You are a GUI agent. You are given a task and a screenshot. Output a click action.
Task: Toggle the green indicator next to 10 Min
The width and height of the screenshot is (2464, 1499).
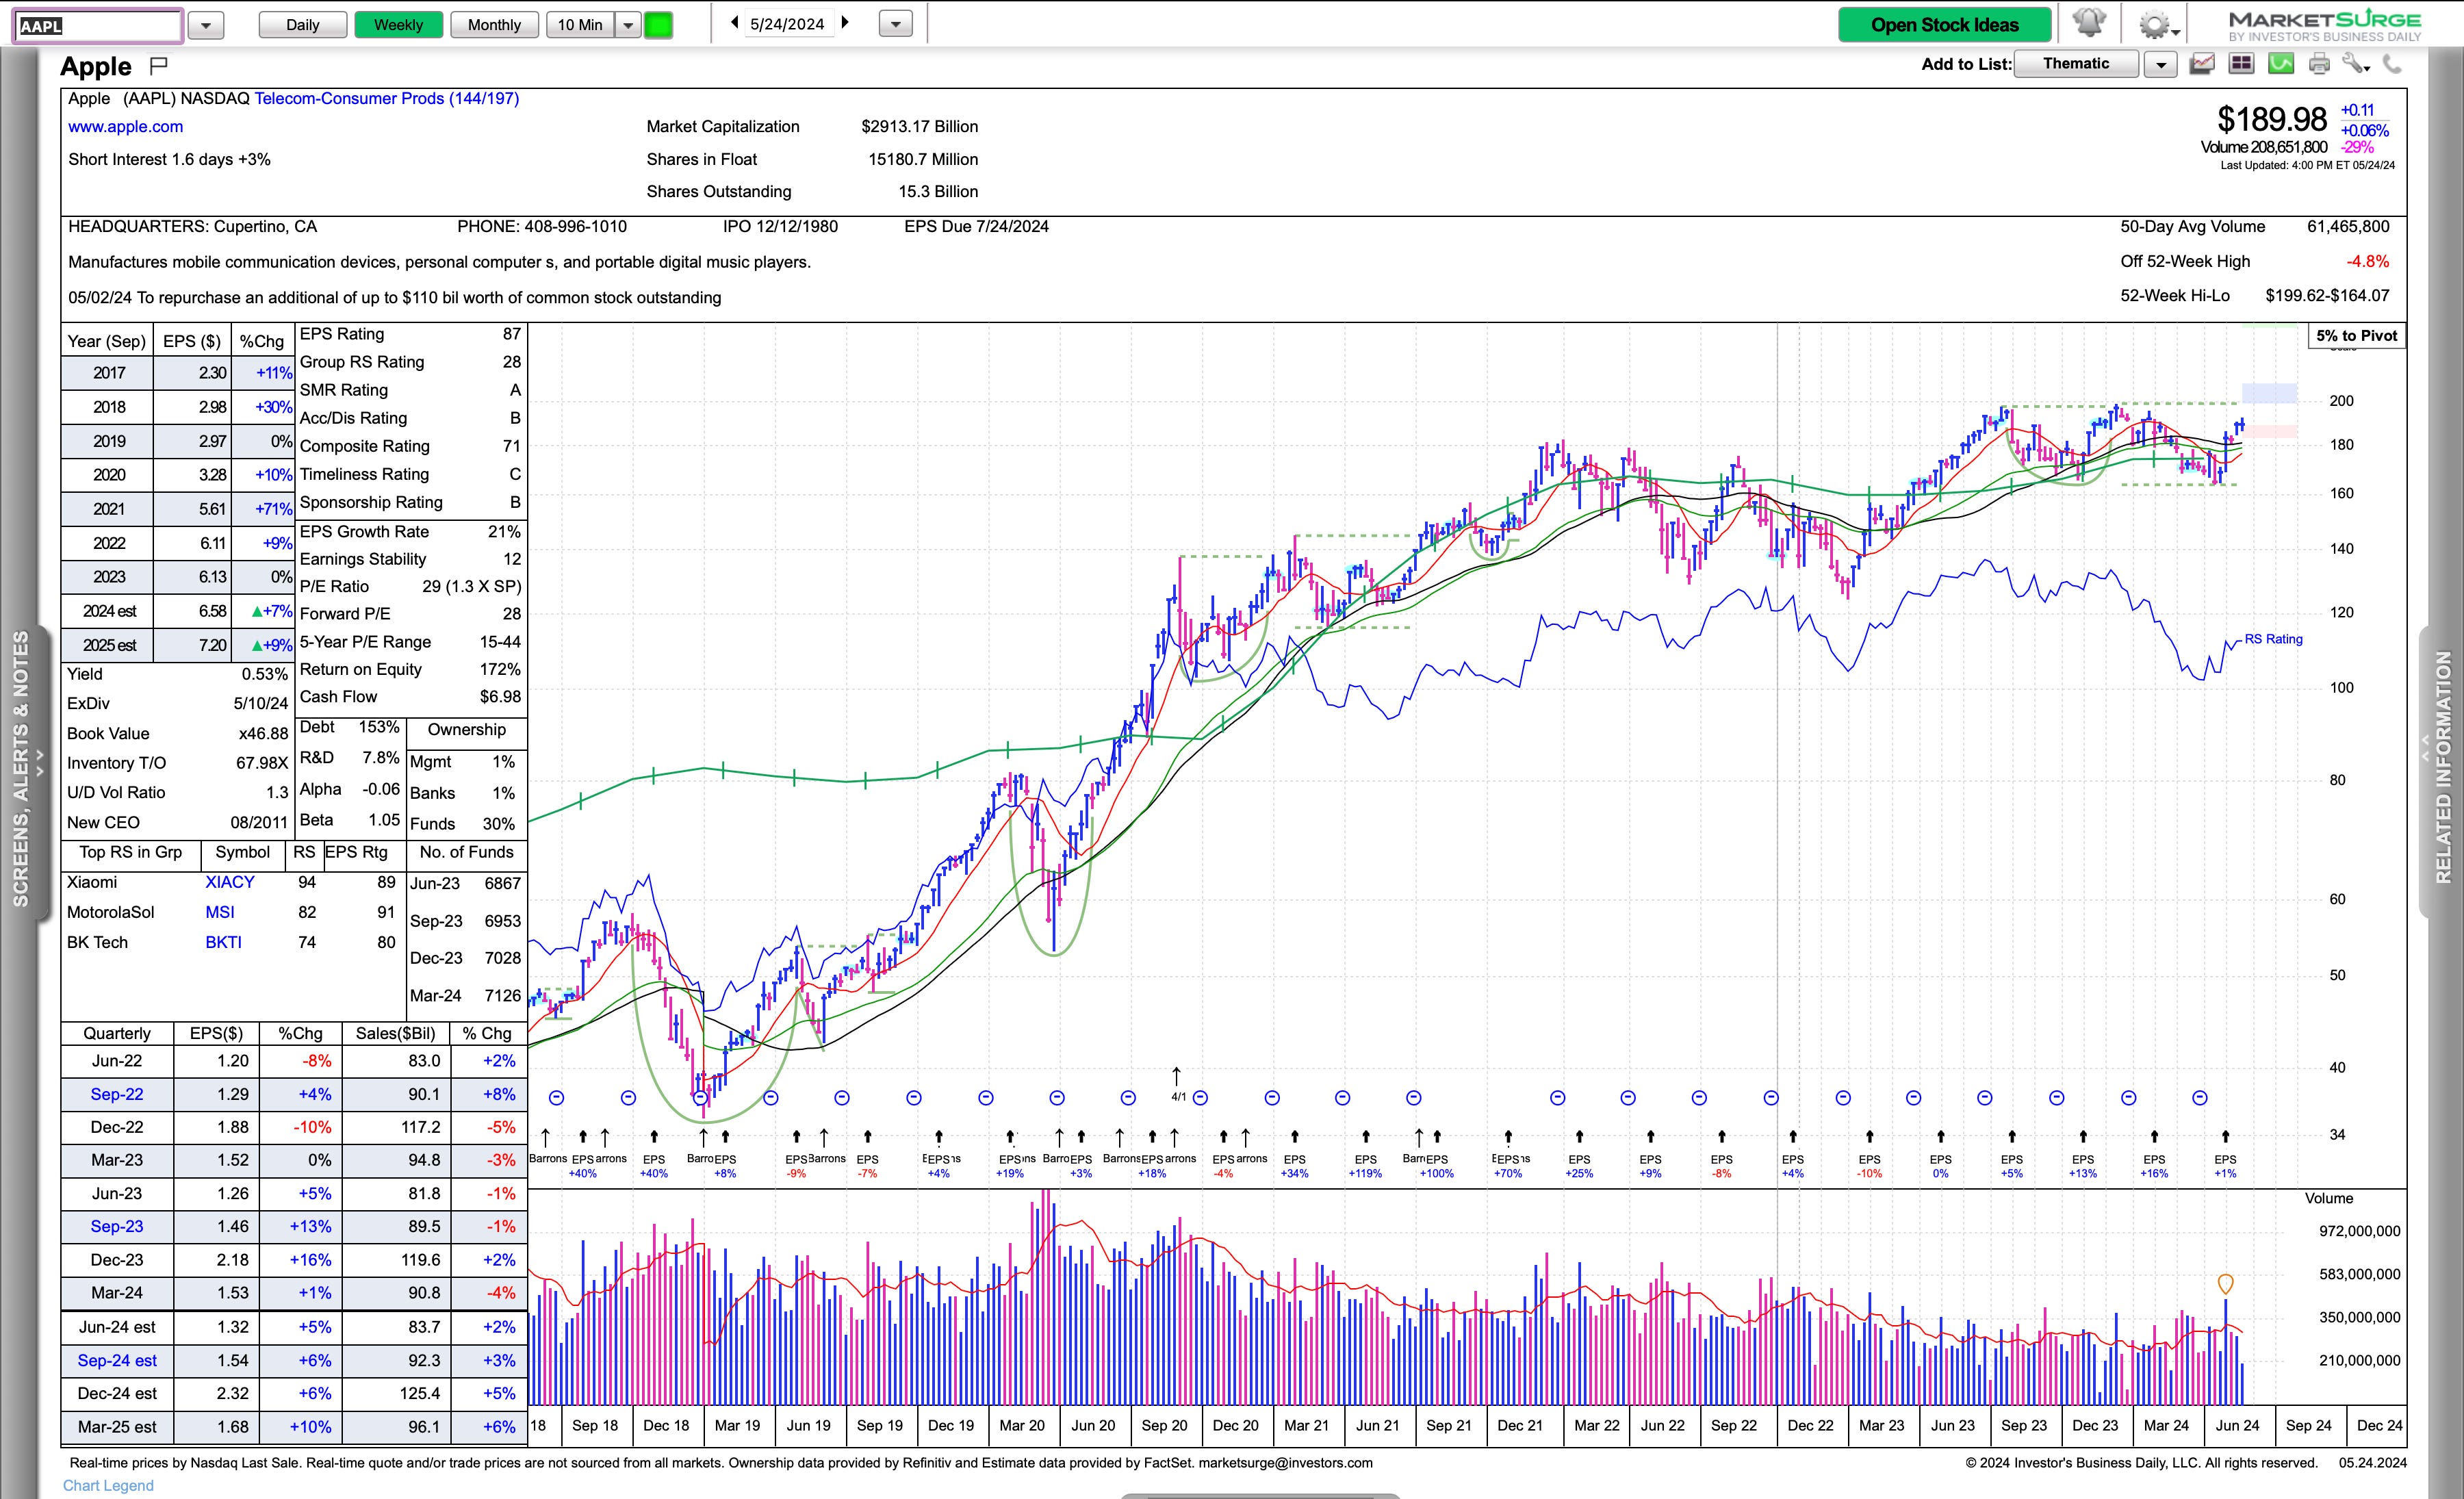[x=658, y=25]
